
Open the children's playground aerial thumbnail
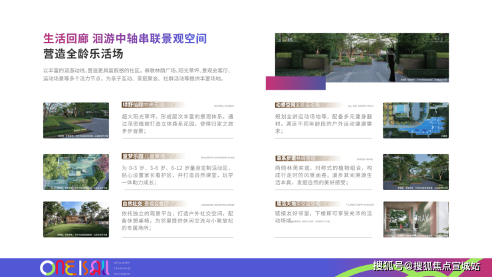[76, 172]
